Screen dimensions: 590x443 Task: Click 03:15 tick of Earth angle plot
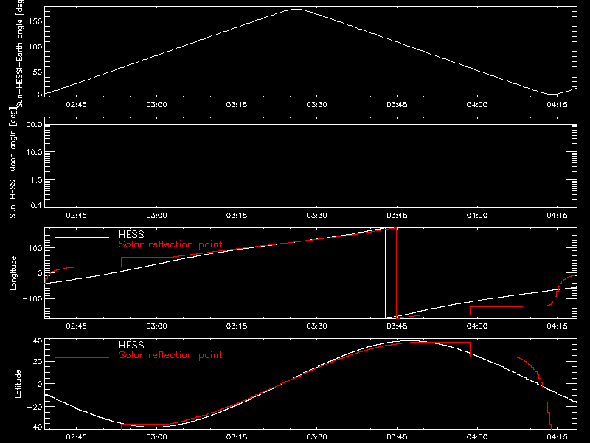coord(237,104)
